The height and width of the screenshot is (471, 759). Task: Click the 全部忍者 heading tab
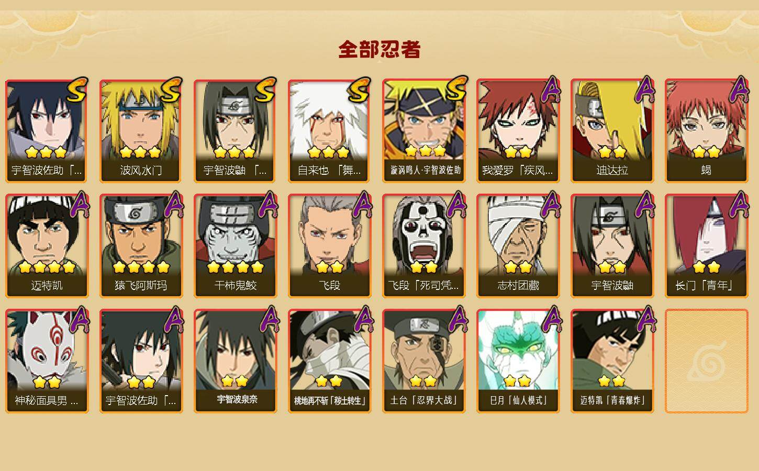coord(379,50)
